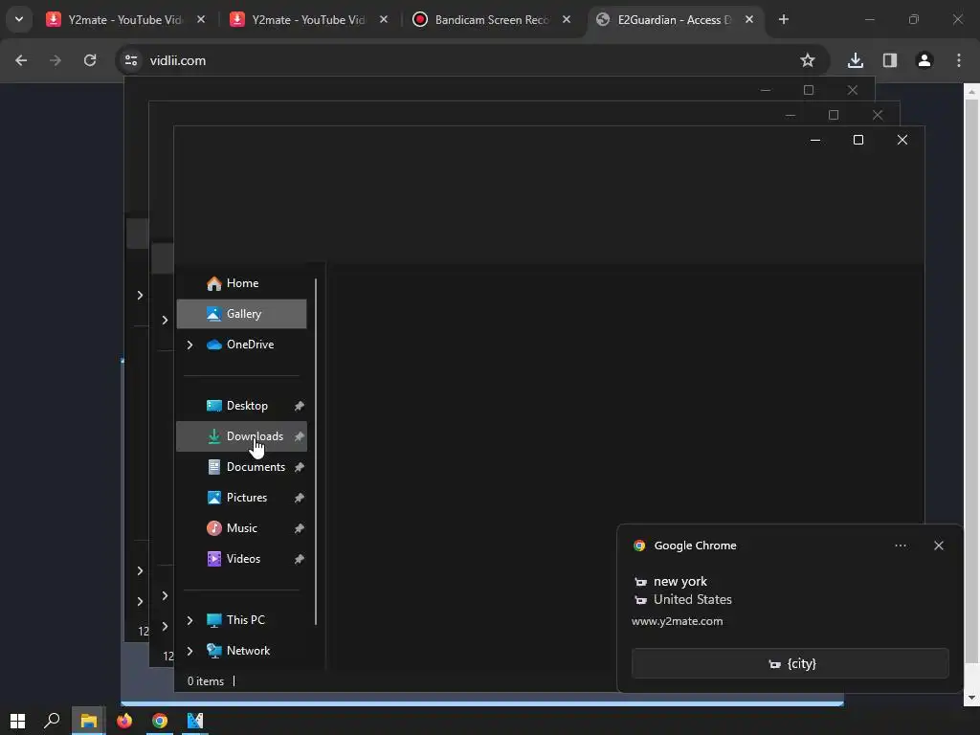Click United States notification text

tap(693, 599)
